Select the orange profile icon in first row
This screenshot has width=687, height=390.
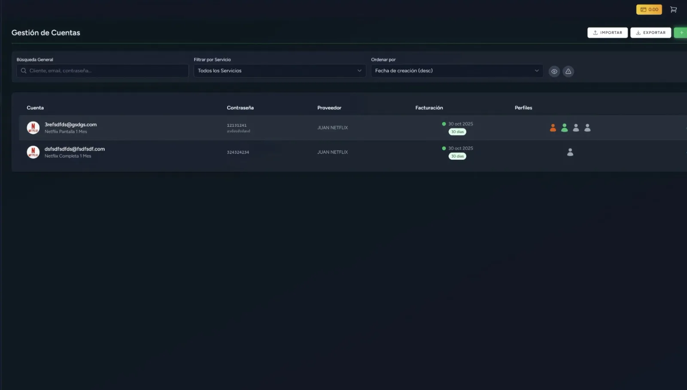(553, 128)
